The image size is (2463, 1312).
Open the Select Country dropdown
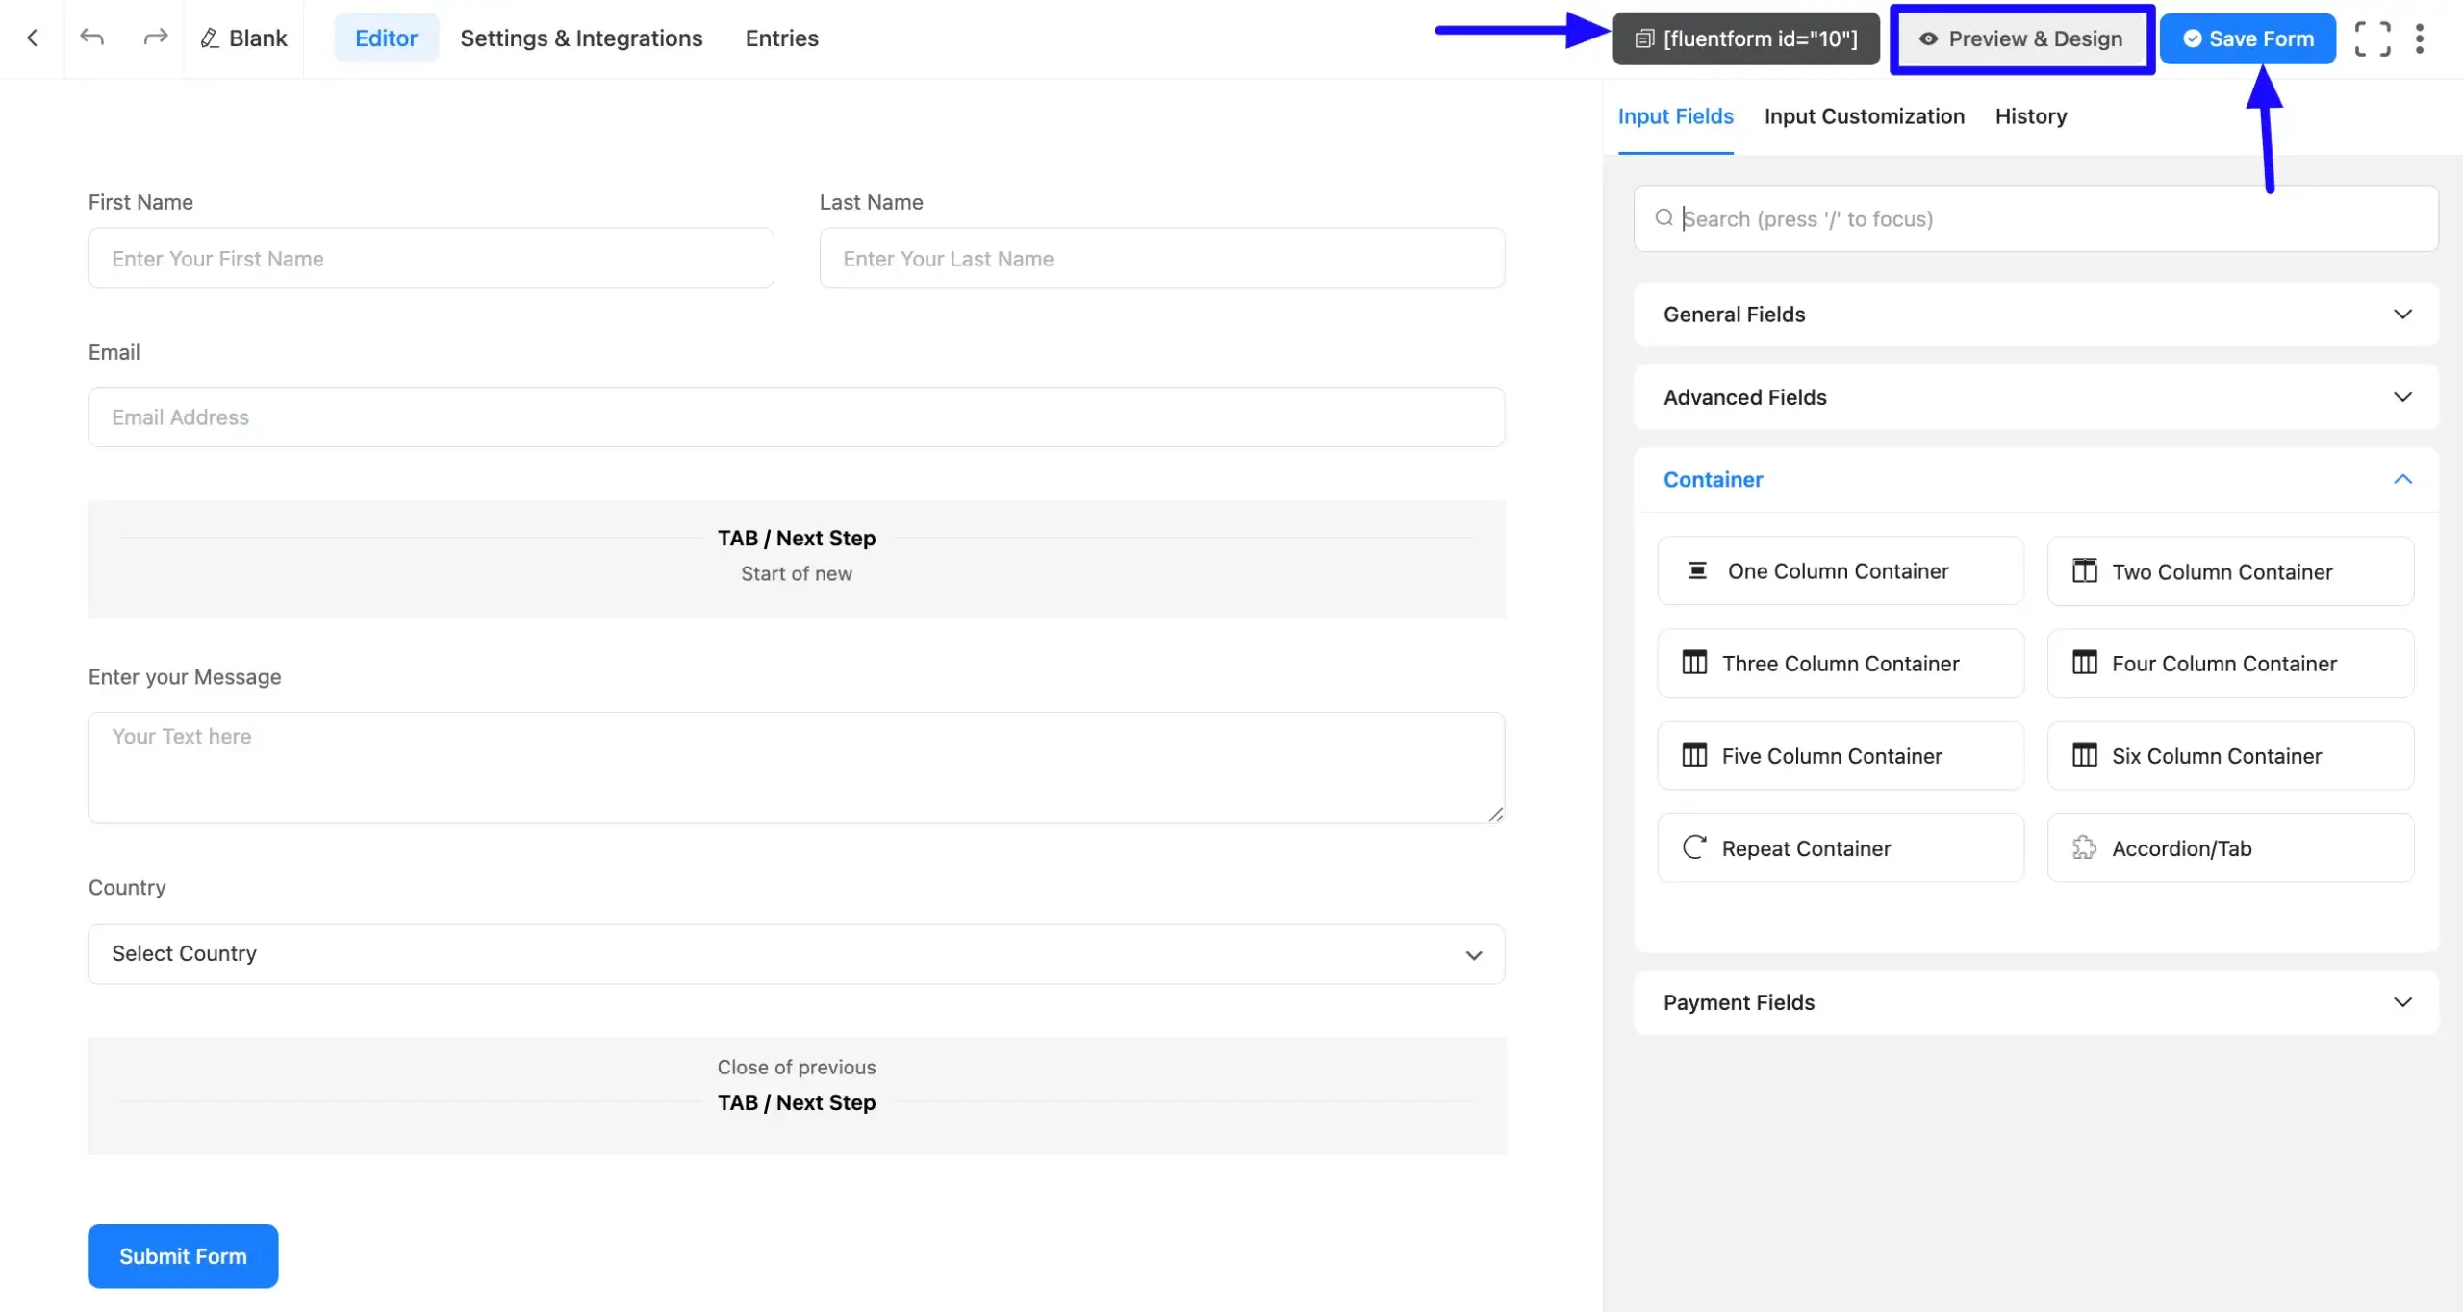point(796,953)
